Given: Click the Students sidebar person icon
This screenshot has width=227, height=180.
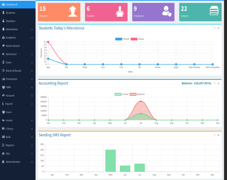Looking at the screenshot, I should pos(3,13).
